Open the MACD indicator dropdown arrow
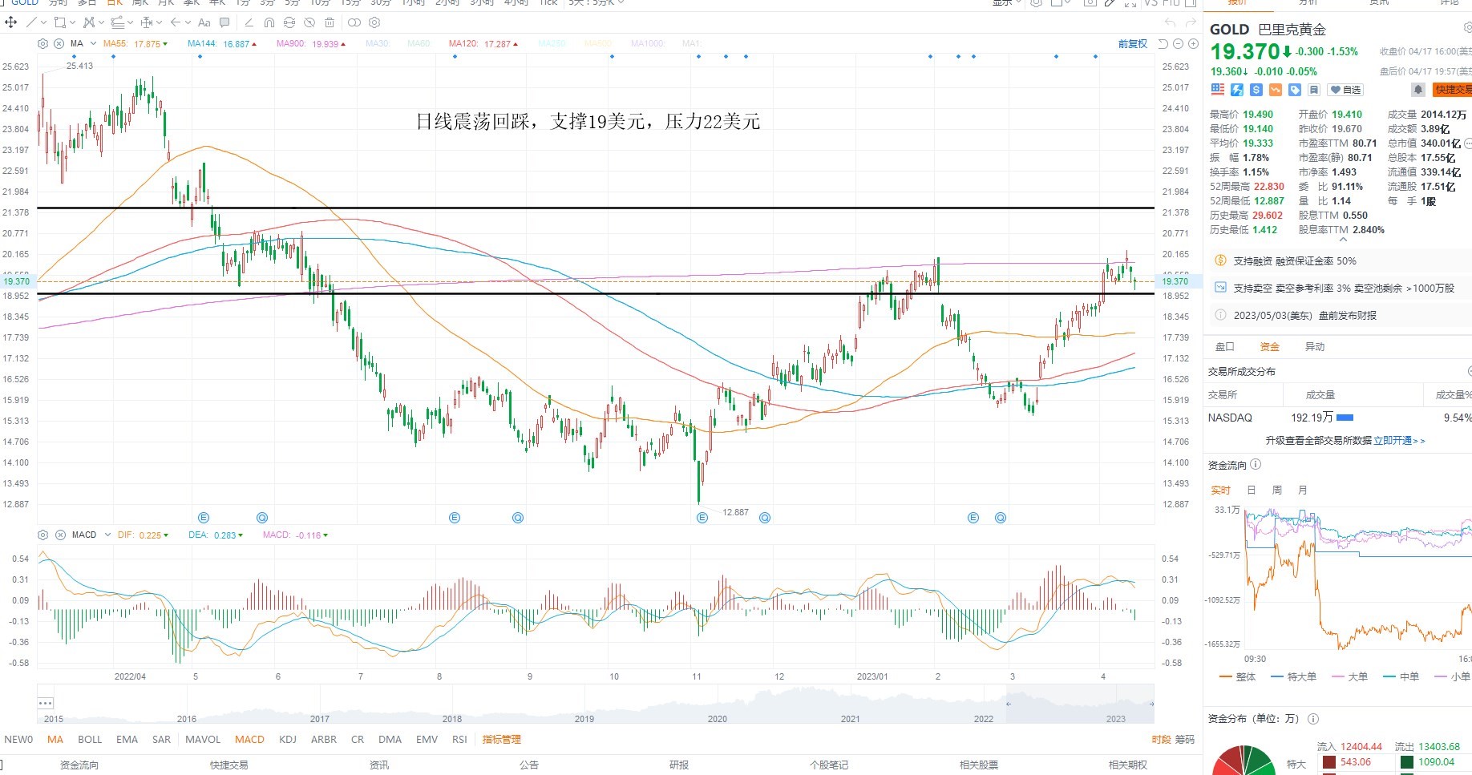The image size is (1472, 775). (107, 535)
